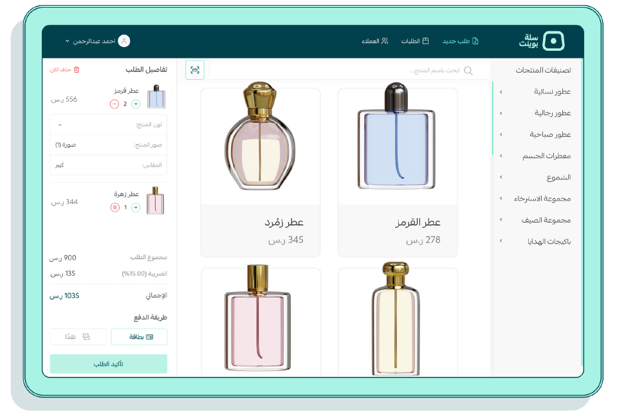The image size is (617, 418).
Task: Expand عطور نسائية category chevron
Action: point(501,92)
